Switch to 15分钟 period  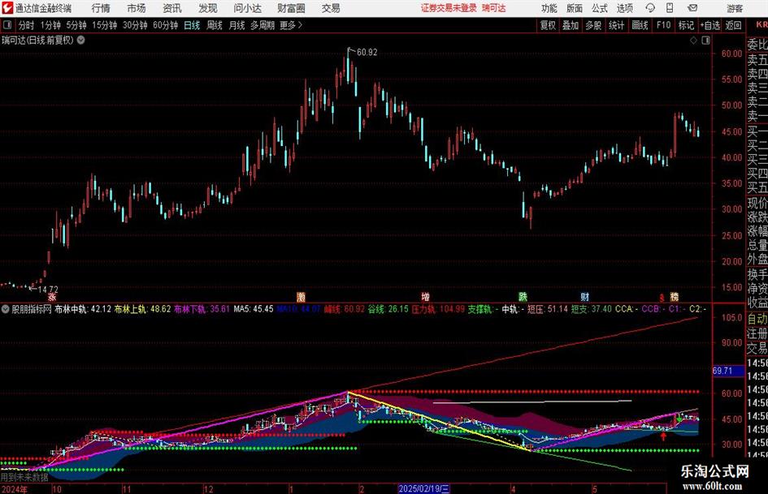(x=104, y=25)
